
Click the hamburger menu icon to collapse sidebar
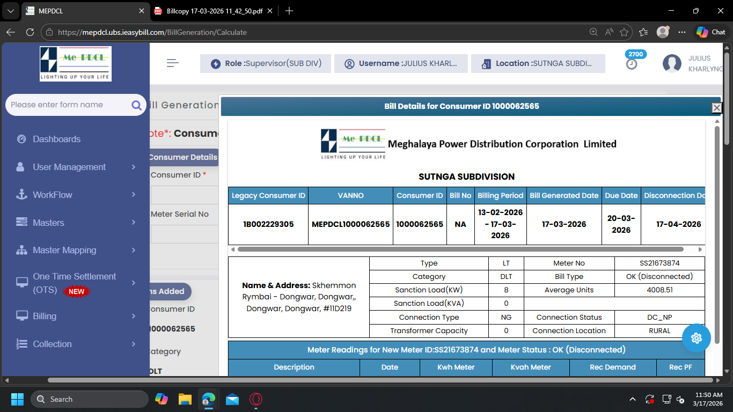pos(172,63)
